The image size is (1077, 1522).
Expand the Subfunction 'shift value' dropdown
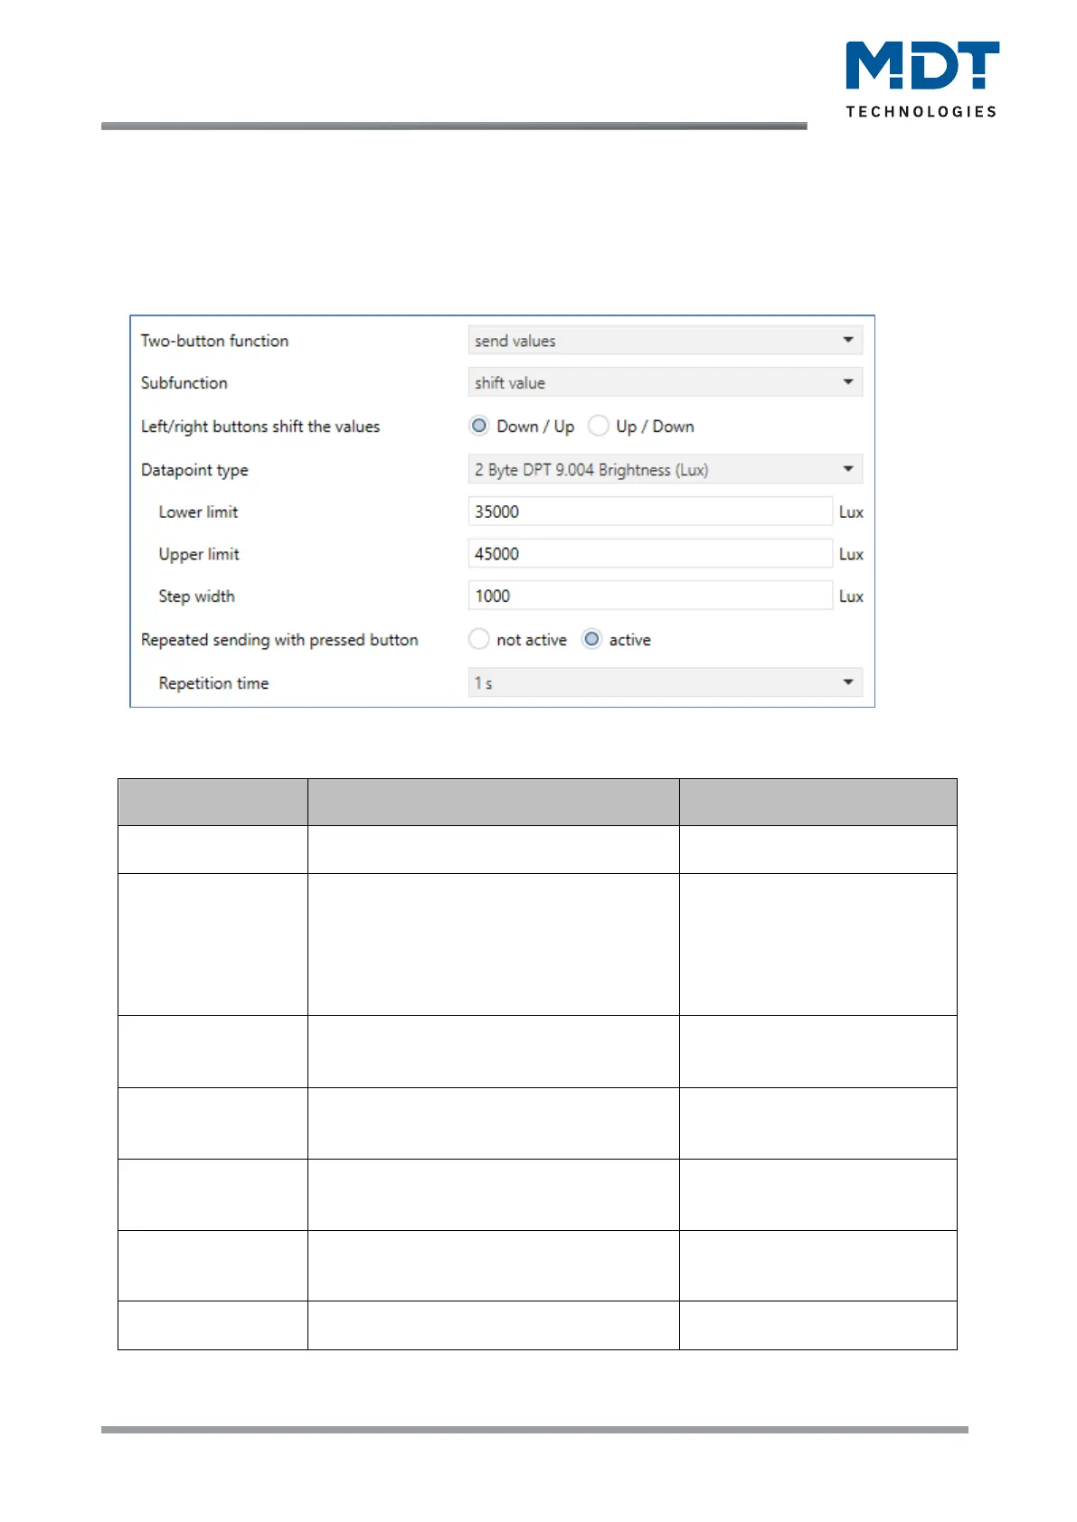click(x=665, y=382)
